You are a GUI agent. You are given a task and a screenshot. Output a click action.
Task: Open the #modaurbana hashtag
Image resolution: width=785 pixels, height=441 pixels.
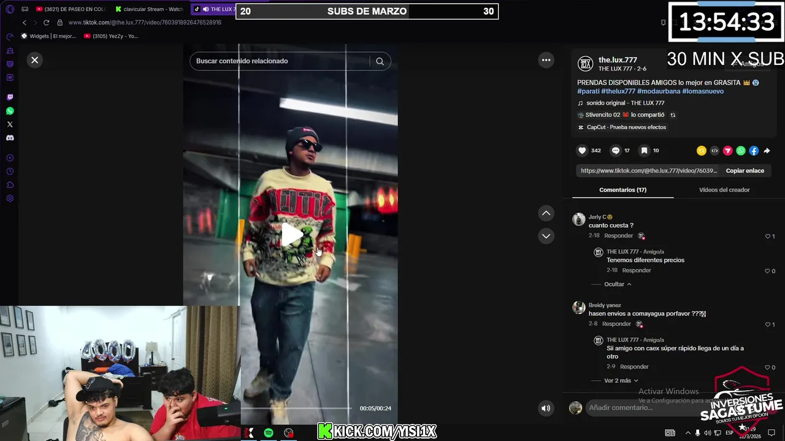(x=659, y=91)
